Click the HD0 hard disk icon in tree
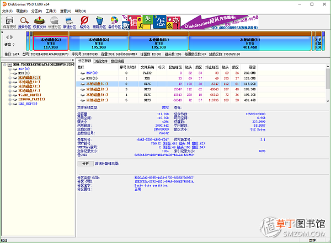331x243 pixels. 10,64
